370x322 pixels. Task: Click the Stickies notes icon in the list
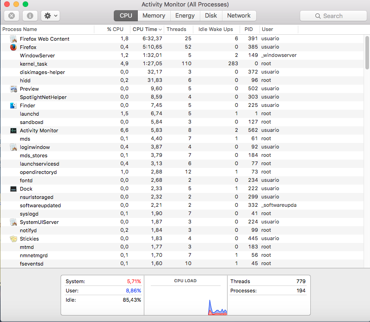[12, 238]
